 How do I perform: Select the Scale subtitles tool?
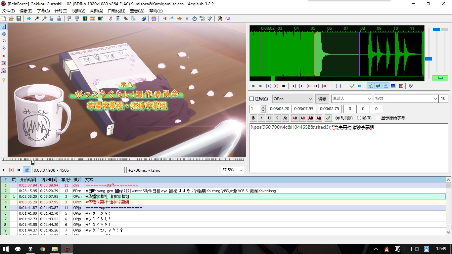[4, 56]
